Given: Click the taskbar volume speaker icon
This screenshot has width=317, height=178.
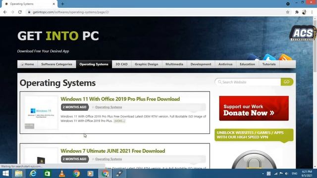Looking at the screenshot, I should (x=286, y=174).
